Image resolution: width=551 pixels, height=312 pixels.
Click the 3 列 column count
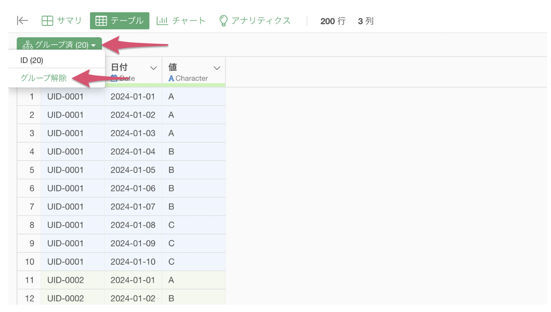[366, 21]
